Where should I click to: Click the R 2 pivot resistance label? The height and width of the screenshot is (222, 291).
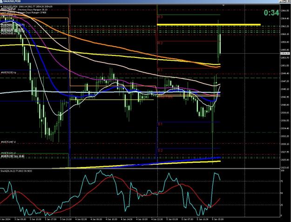[x=160, y=43]
